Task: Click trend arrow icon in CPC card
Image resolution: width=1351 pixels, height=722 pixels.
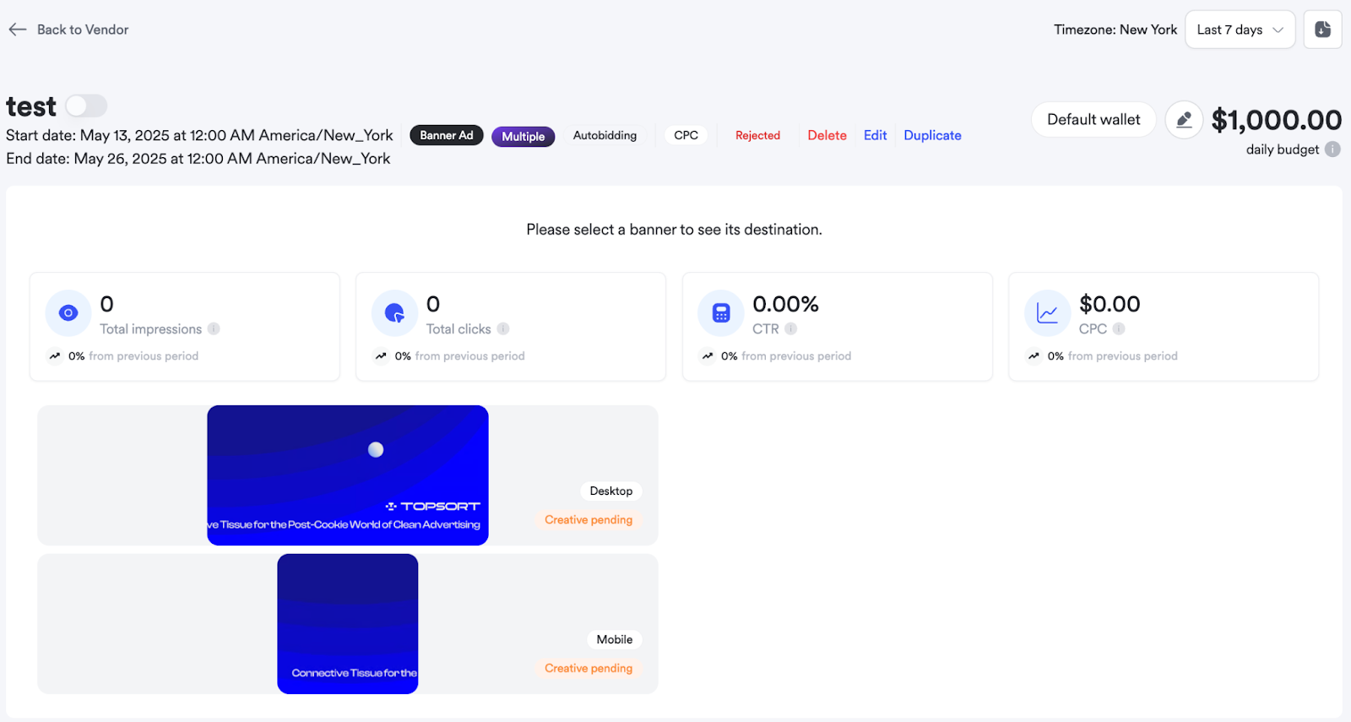Action: (x=1034, y=356)
